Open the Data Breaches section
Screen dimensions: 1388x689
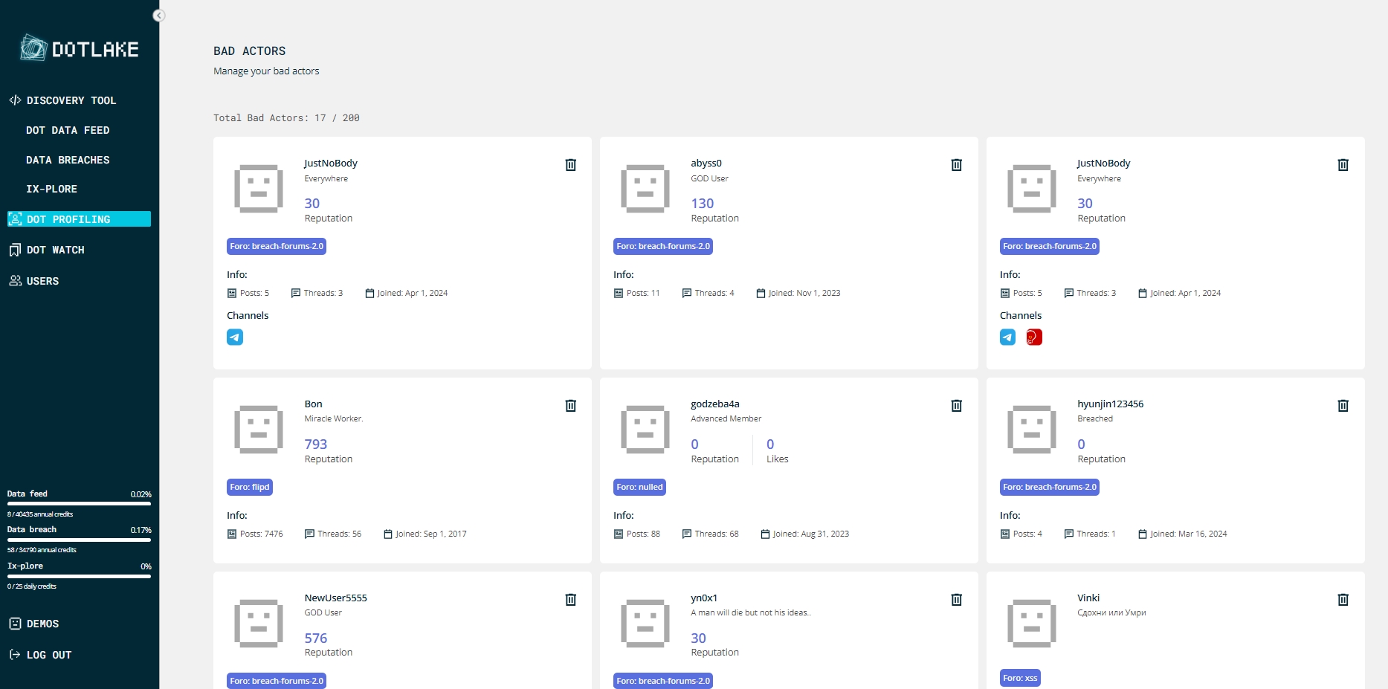[68, 160]
